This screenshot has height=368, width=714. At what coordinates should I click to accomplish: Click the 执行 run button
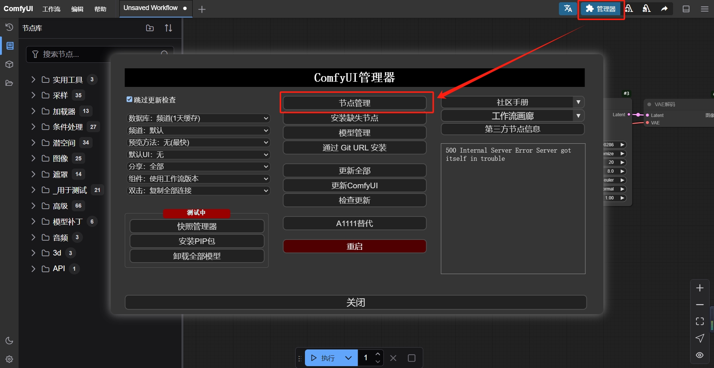click(323, 358)
